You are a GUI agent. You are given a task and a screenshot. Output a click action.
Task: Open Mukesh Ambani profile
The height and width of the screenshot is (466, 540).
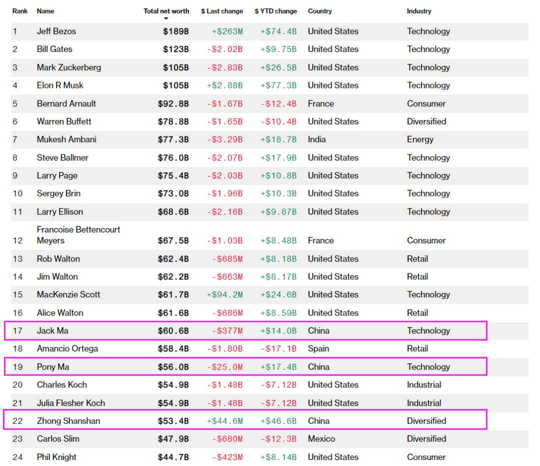coord(66,139)
